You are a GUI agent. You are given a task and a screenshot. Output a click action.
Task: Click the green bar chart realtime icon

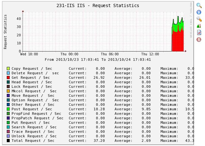pos(199,26)
